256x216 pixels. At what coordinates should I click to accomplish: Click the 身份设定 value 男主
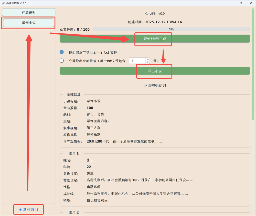[90, 173]
